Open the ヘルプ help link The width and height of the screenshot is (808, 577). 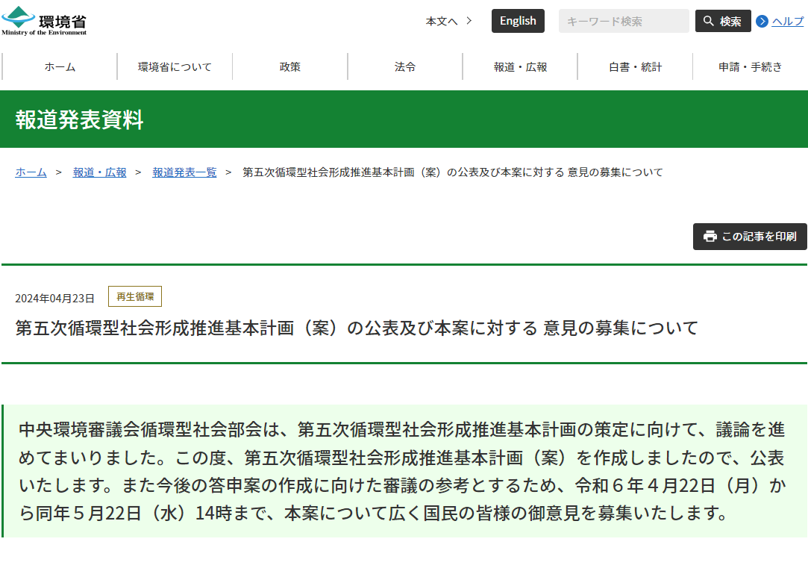(x=787, y=21)
